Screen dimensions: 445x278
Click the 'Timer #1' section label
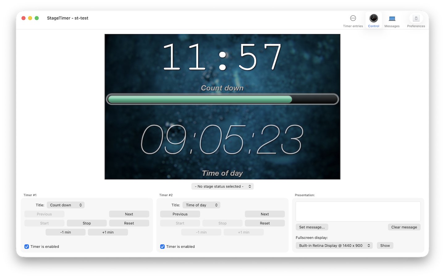(30, 195)
